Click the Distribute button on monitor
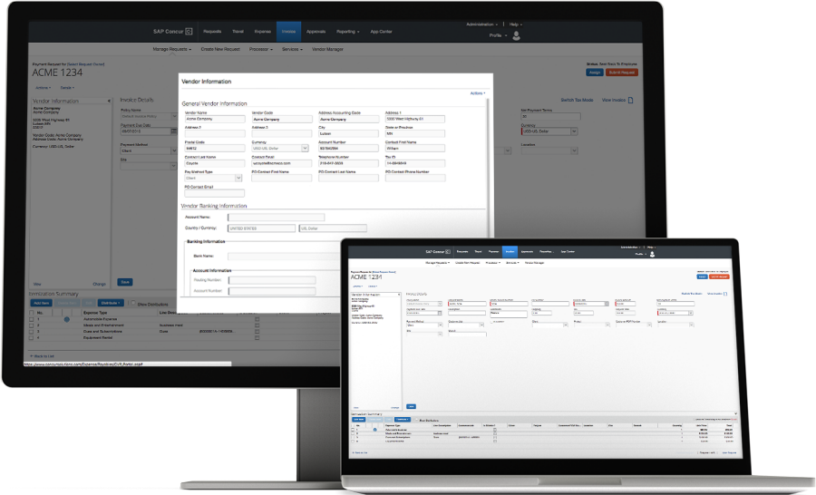The width and height of the screenshot is (816, 495). (x=111, y=303)
